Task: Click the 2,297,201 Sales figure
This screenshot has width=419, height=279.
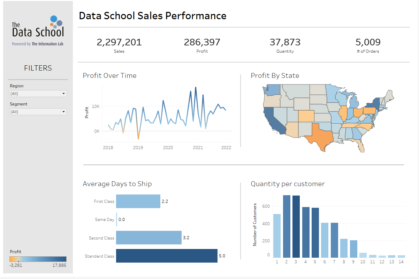Action: 119,42
